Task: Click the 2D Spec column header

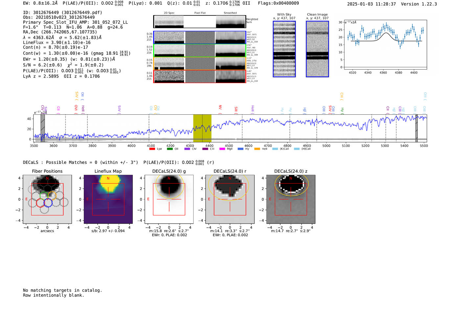Action: pyautogui.click(x=169, y=13)
